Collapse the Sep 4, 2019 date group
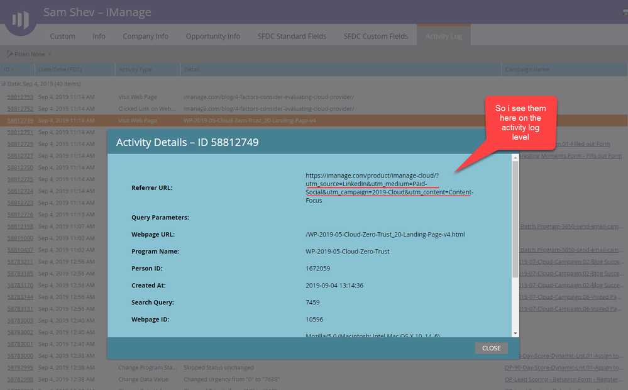The height and width of the screenshot is (390, 628). [x=4, y=84]
